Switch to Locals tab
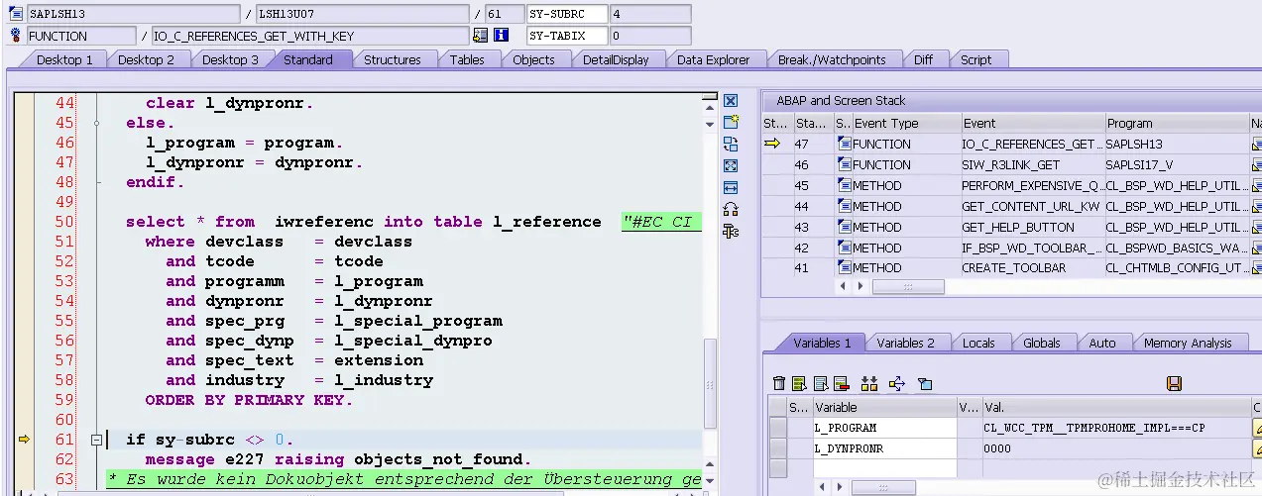 pos(978,343)
